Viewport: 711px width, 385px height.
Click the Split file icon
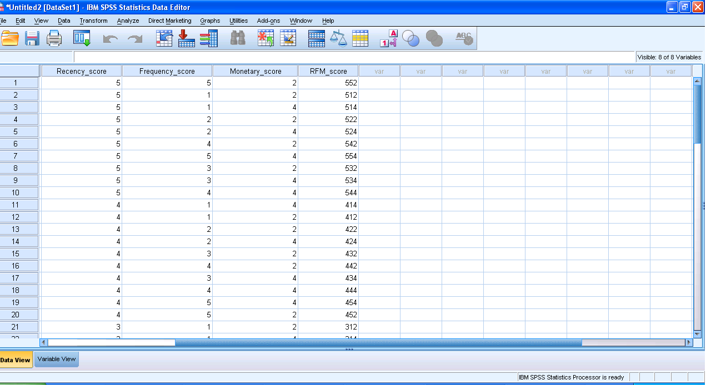point(316,38)
